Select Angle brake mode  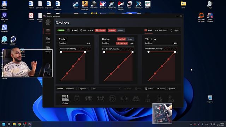(130, 39)
